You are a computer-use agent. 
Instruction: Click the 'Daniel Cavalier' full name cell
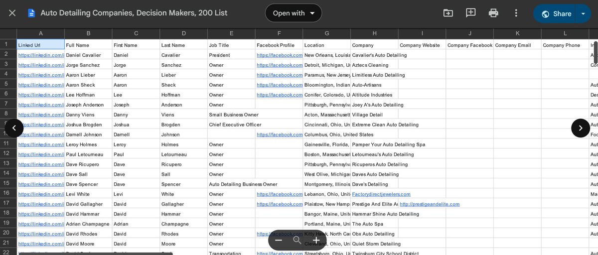click(88, 55)
